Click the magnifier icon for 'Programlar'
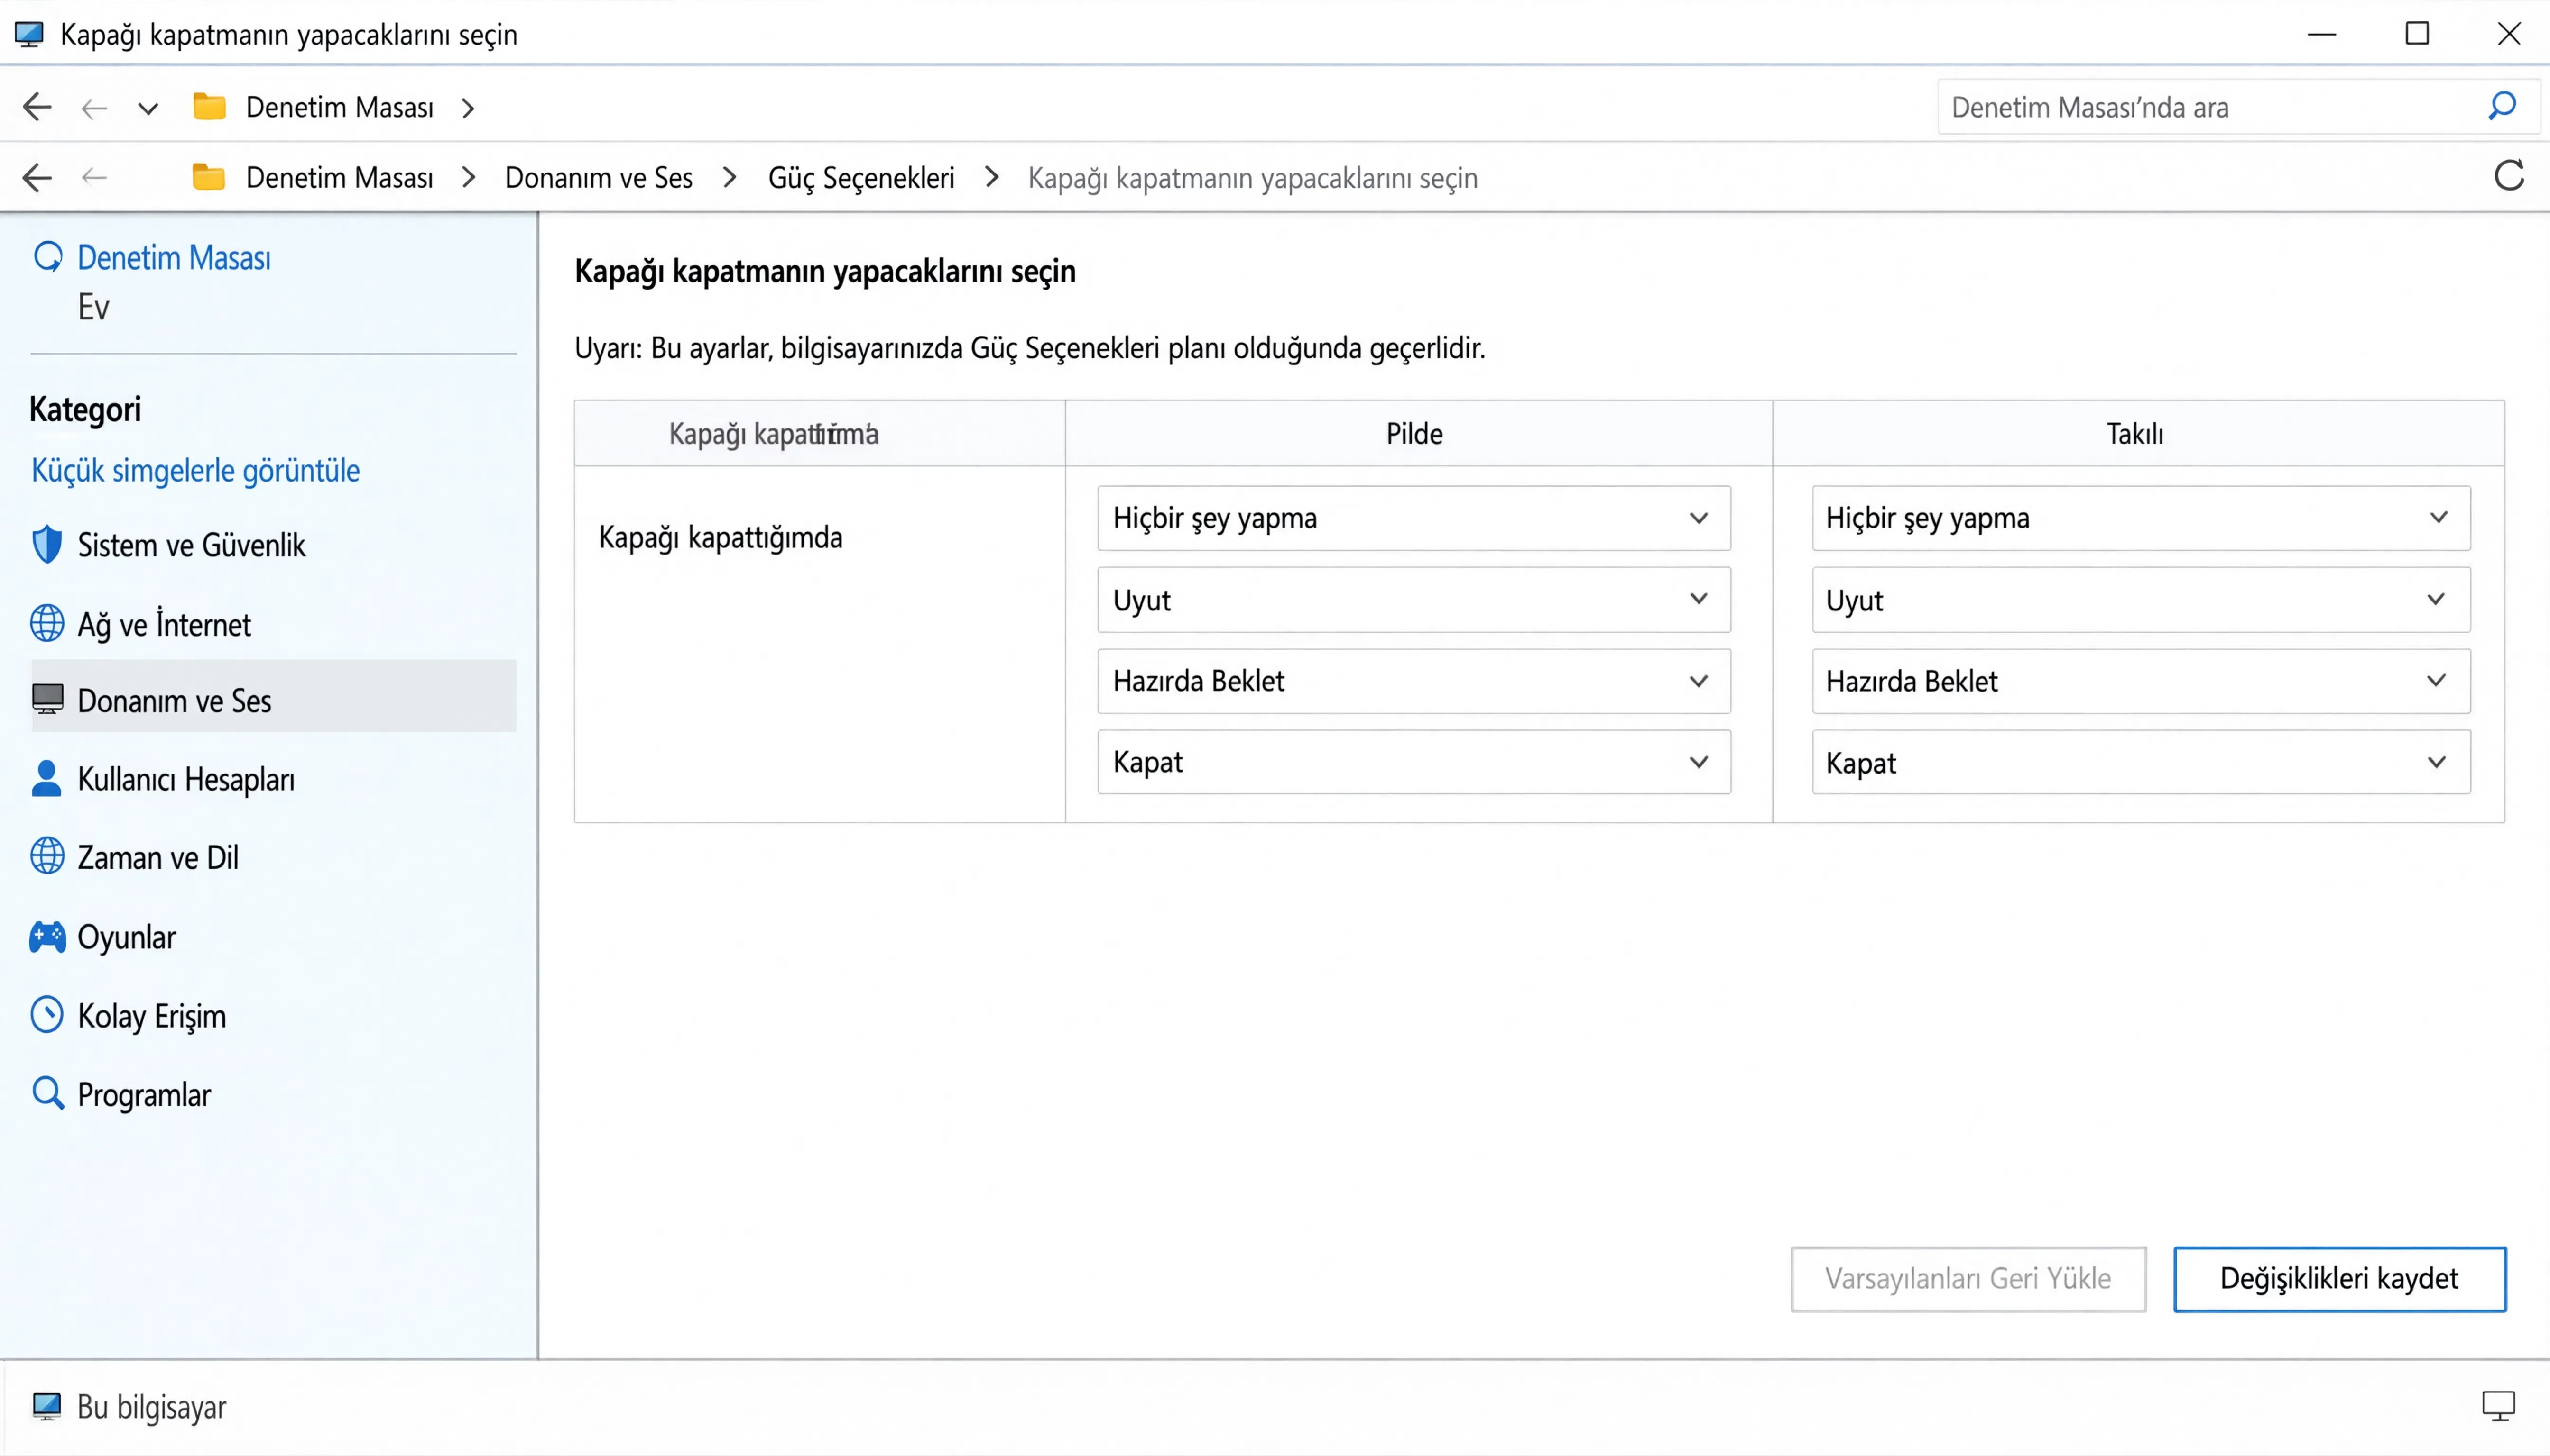Image resolution: width=2550 pixels, height=1456 pixels. tap(48, 1093)
